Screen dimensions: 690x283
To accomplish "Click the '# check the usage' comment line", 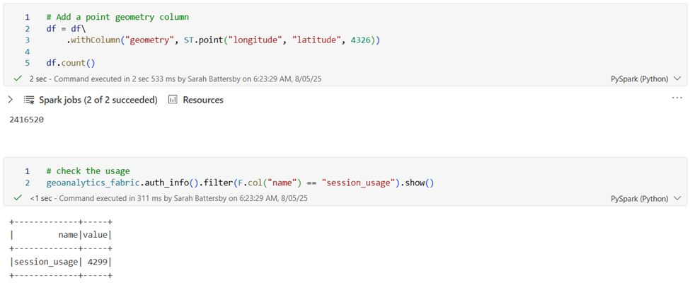I will click(x=88, y=171).
